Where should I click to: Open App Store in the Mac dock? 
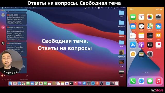click(x=84, y=83)
